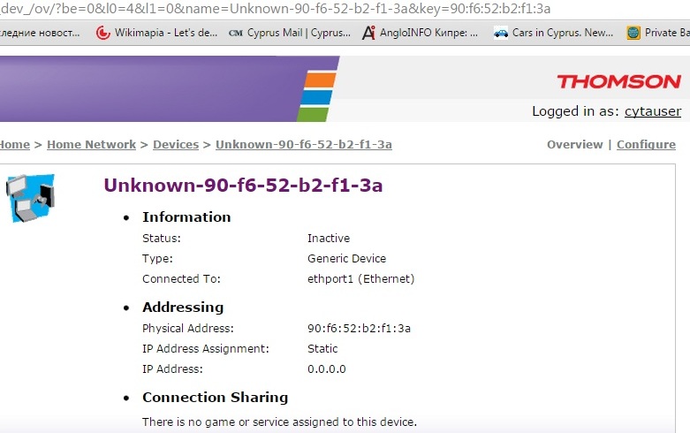
Task: Click the green square in the banner
Action: coord(313,114)
